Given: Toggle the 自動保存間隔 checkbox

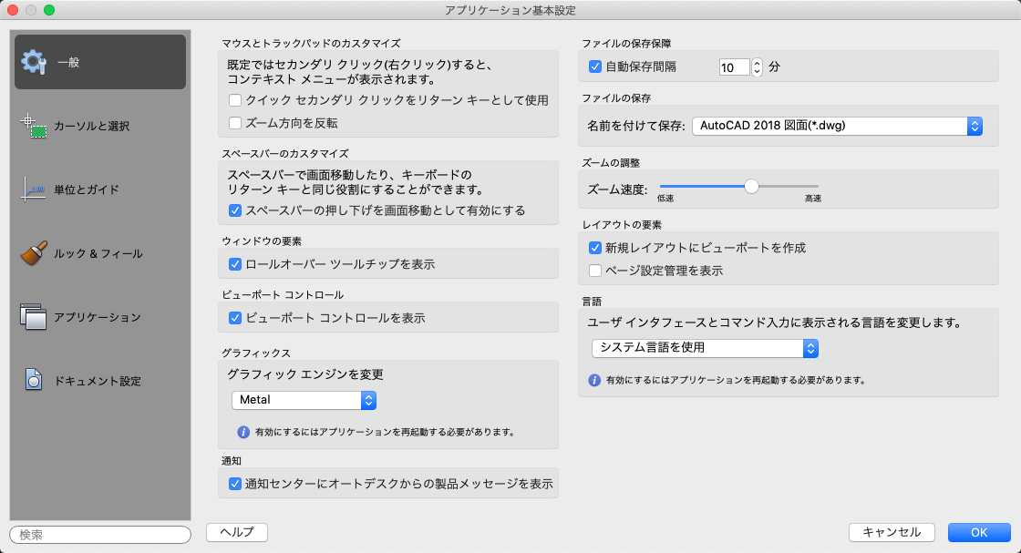Looking at the screenshot, I should click(x=595, y=67).
